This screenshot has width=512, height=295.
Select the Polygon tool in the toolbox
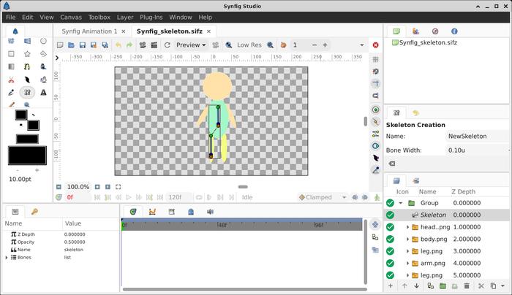43,54
